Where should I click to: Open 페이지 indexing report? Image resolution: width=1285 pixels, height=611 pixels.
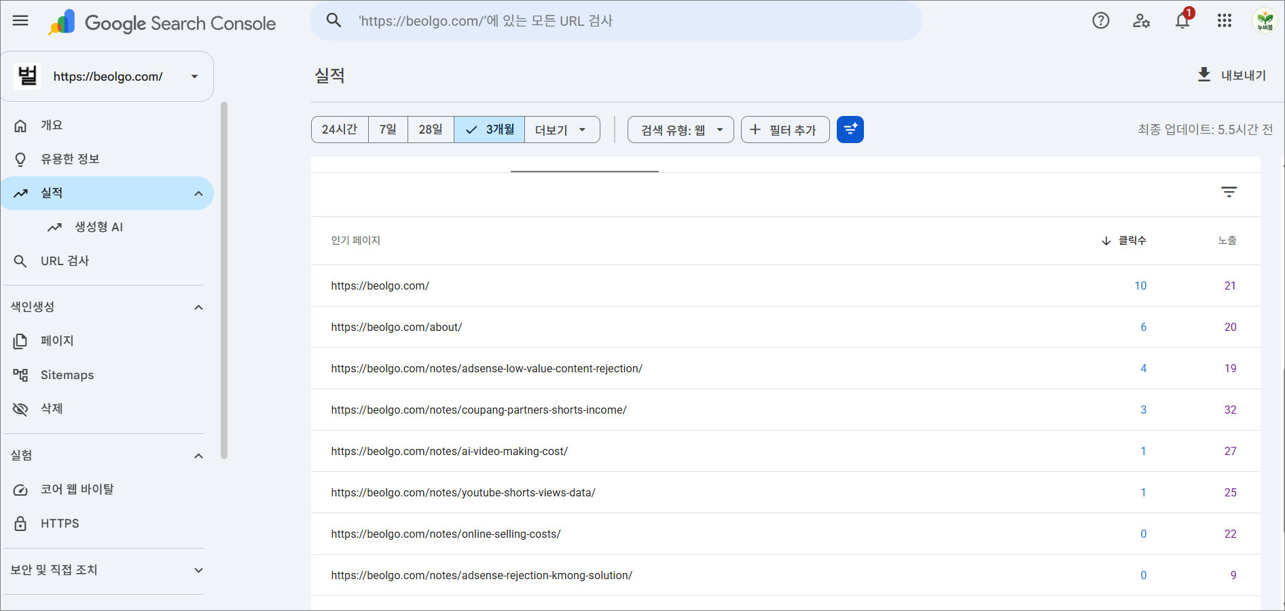(107, 341)
